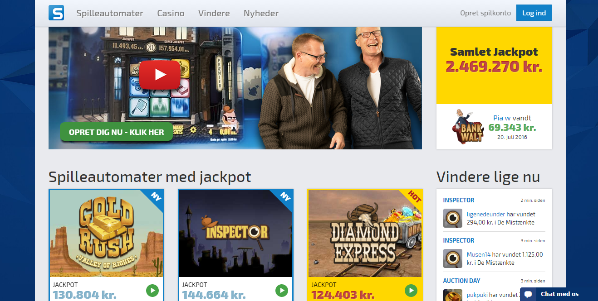Open the Spilleautomater menu
Viewport: 598px width, 301px height.
click(110, 13)
